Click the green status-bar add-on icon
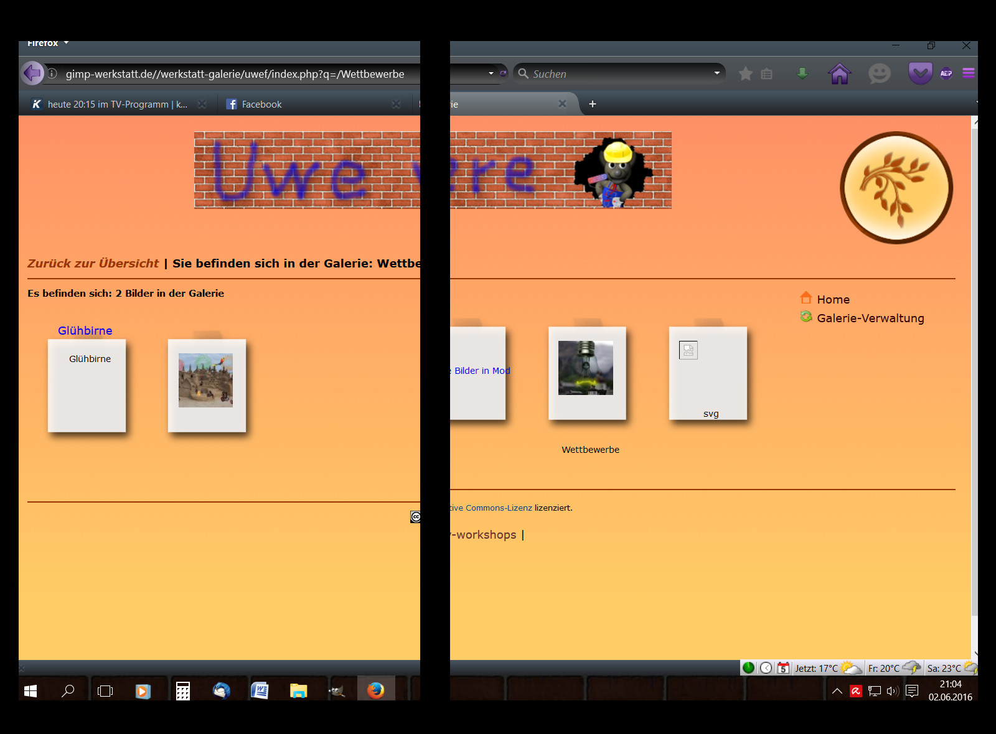This screenshot has height=734, width=996. (748, 667)
